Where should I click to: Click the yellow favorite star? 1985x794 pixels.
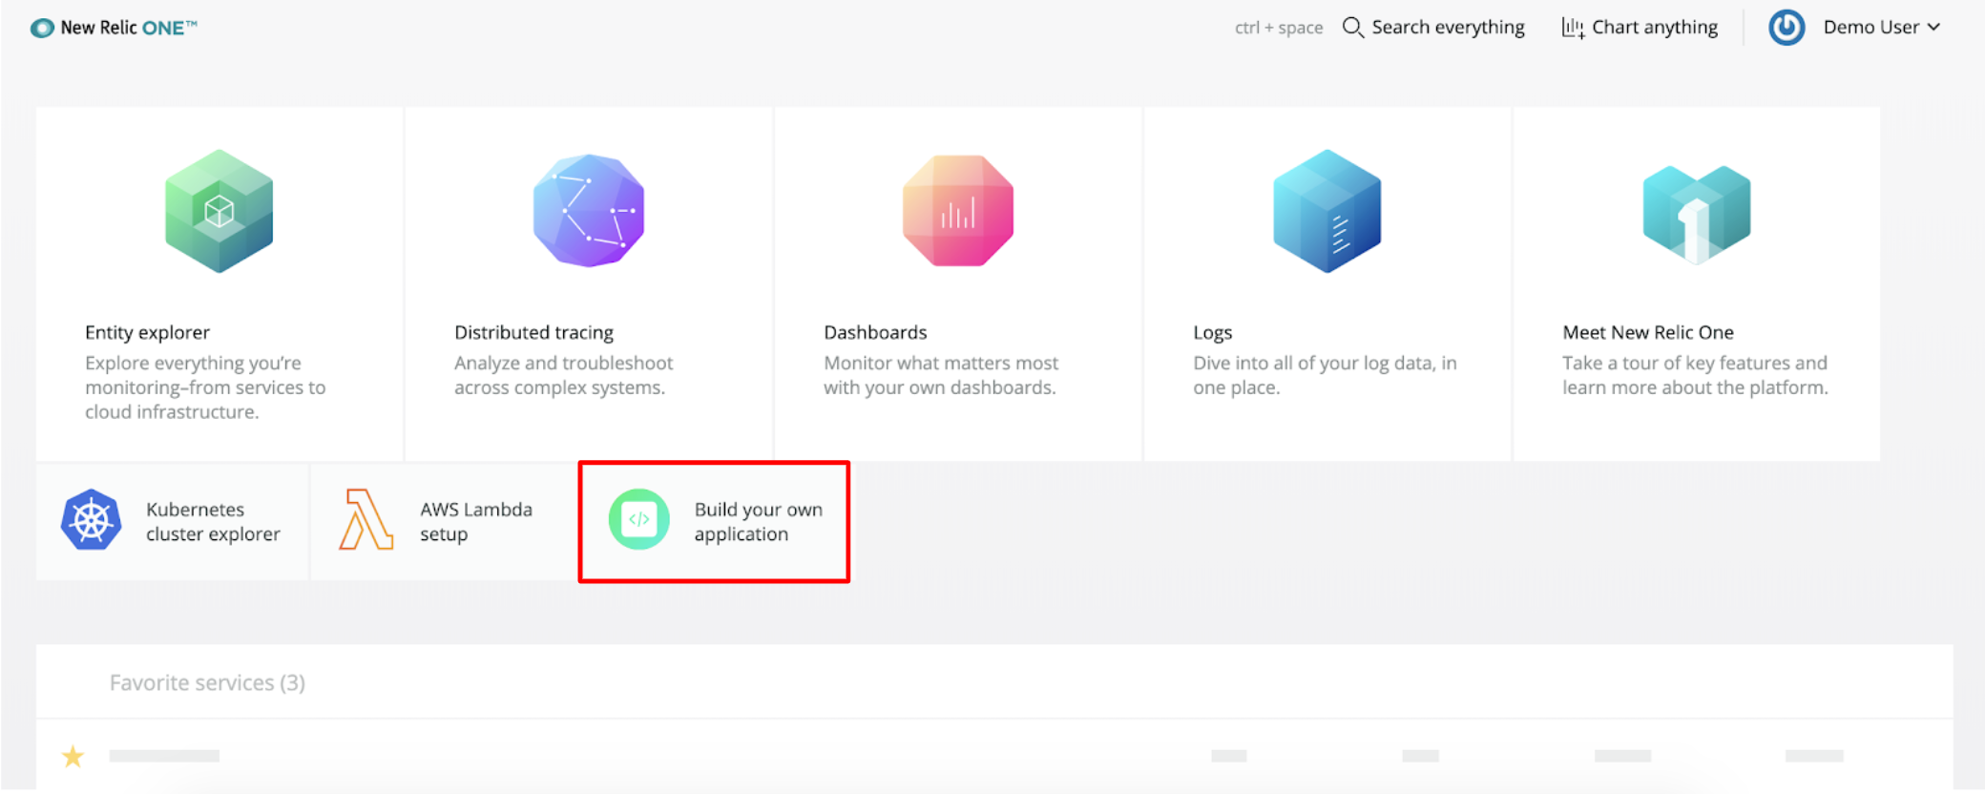click(x=73, y=757)
